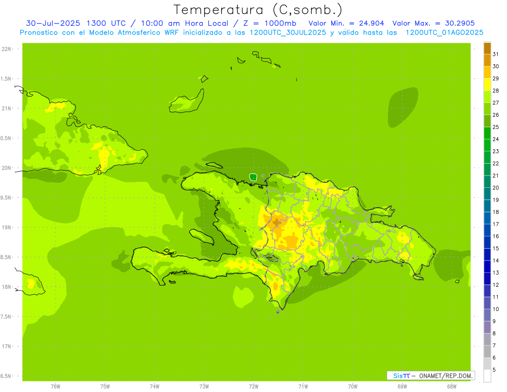This screenshot has height=392, width=507.
Task: Pick the white swatch below 5
Action: click(487, 376)
